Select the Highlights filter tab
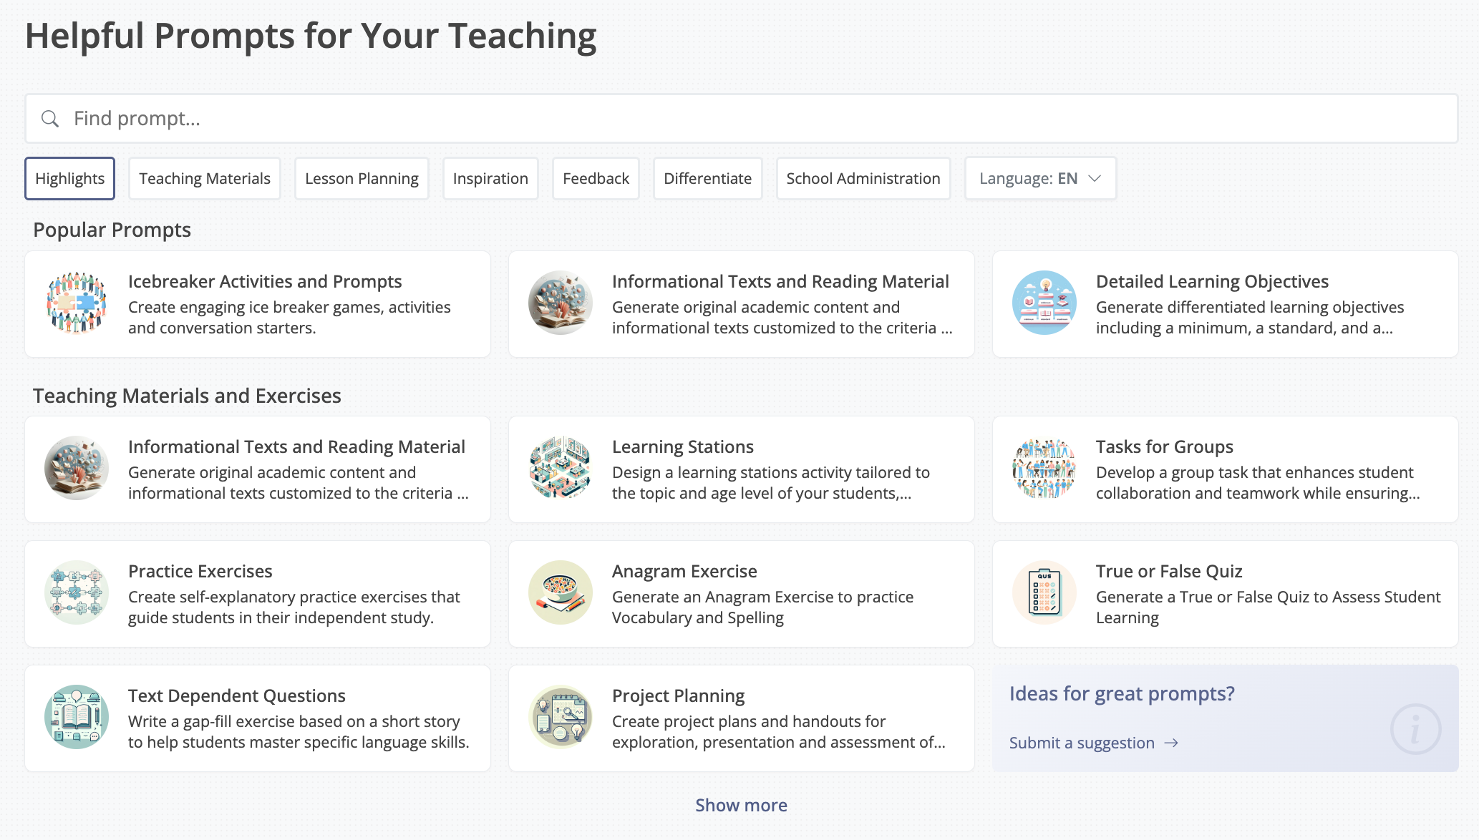This screenshot has width=1479, height=840. click(70, 179)
